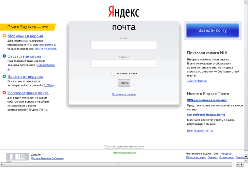The image size is (248, 186).
Task: Open SMS-уведомления о письмах link
Action: coord(207,100)
